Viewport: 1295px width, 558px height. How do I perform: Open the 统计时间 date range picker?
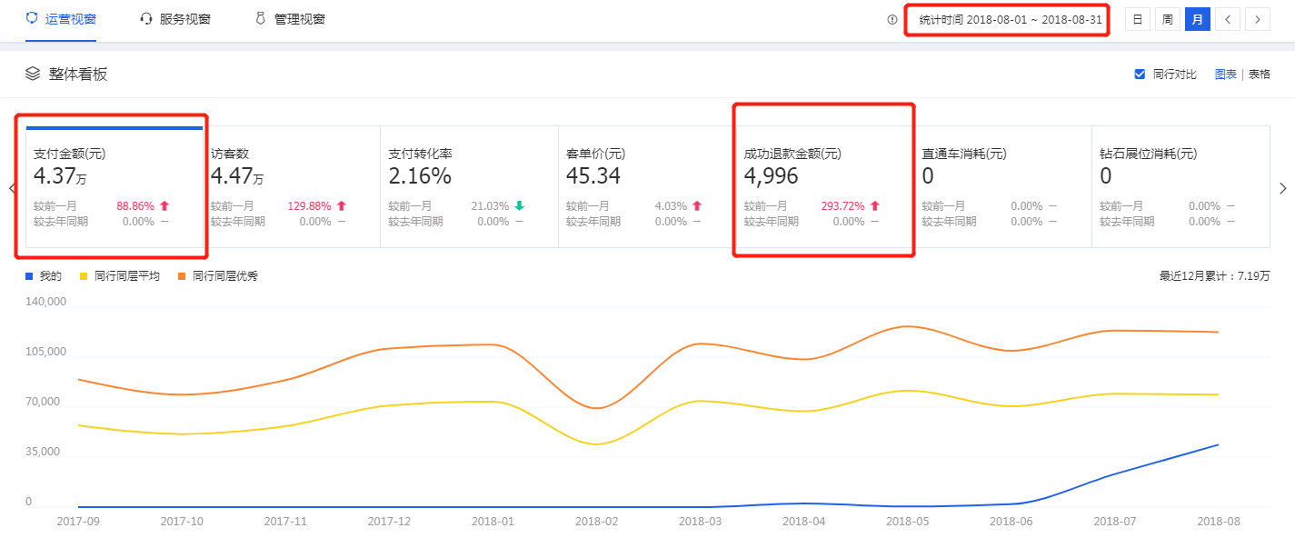(1007, 19)
